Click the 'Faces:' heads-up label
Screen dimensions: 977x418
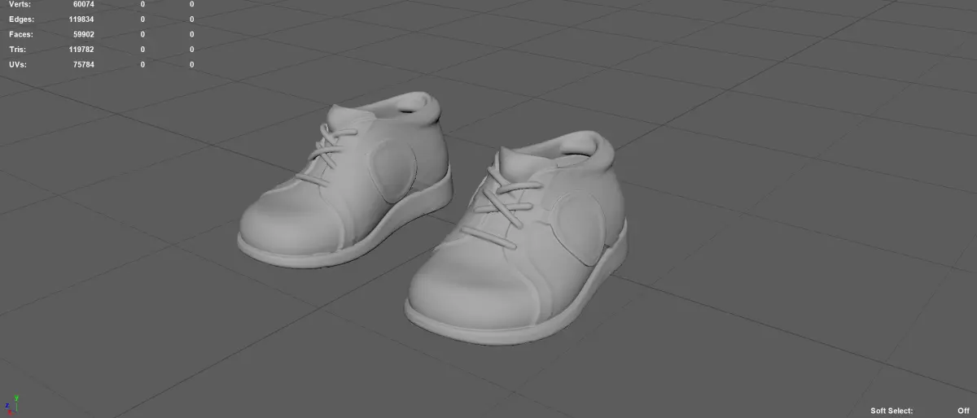tap(21, 34)
